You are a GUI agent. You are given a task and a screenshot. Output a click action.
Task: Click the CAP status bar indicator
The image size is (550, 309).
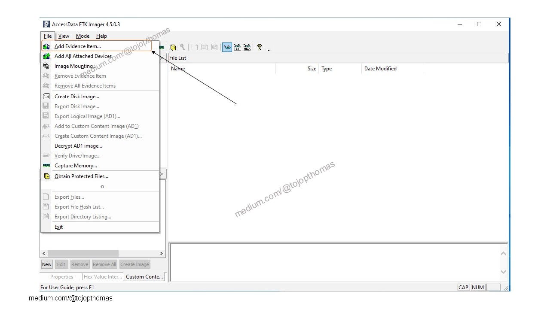[x=464, y=288]
